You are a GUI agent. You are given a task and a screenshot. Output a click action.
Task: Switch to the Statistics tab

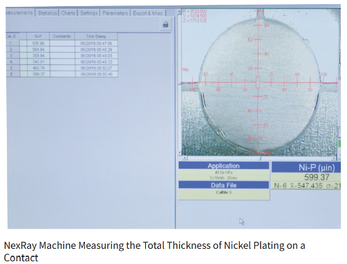[47, 13]
